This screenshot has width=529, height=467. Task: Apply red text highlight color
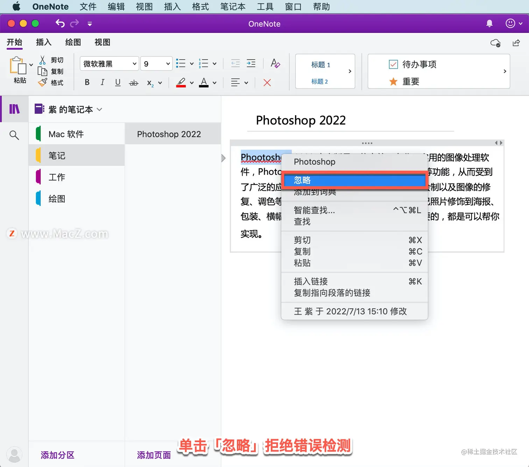pyautogui.click(x=181, y=83)
